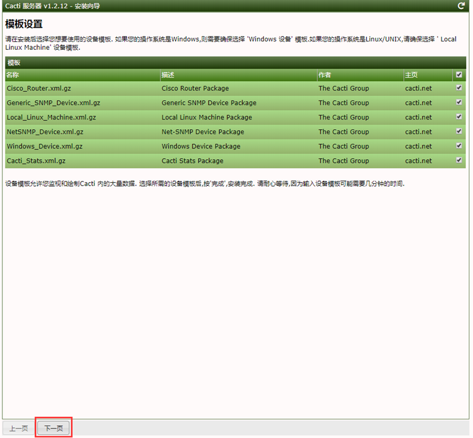Screen dimensions: 473x438
Task: Click the Generic SNMP Device Package description
Action: point(209,103)
